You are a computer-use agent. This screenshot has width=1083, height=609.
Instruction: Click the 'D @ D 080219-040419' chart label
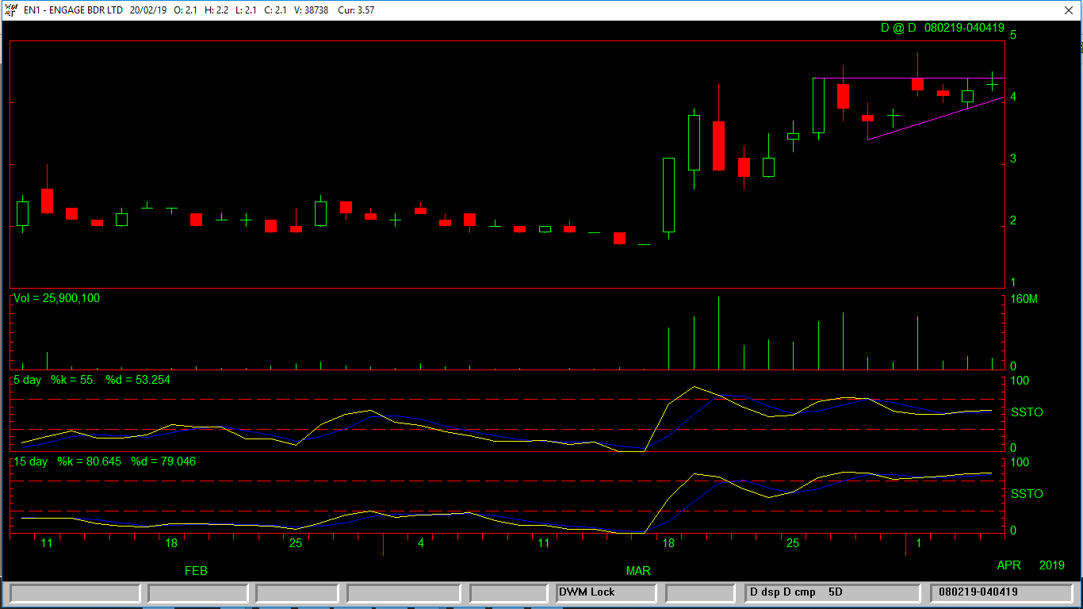pos(943,28)
